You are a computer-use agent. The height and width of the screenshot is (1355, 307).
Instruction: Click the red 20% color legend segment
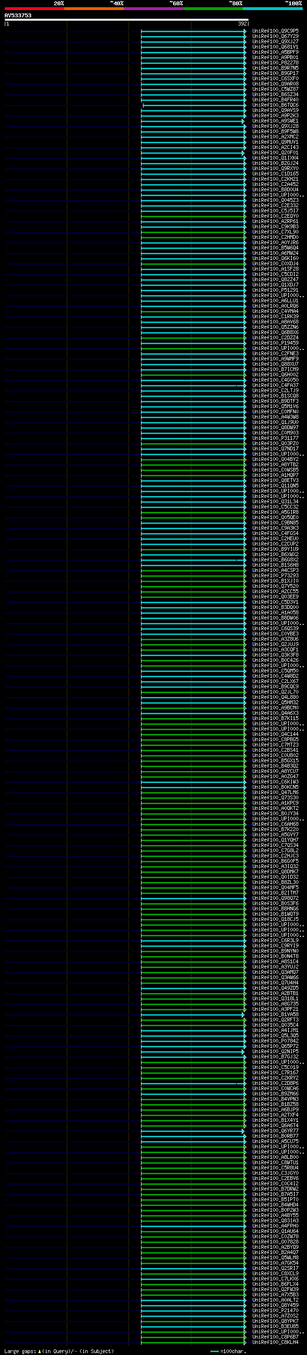click(x=34, y=9)
